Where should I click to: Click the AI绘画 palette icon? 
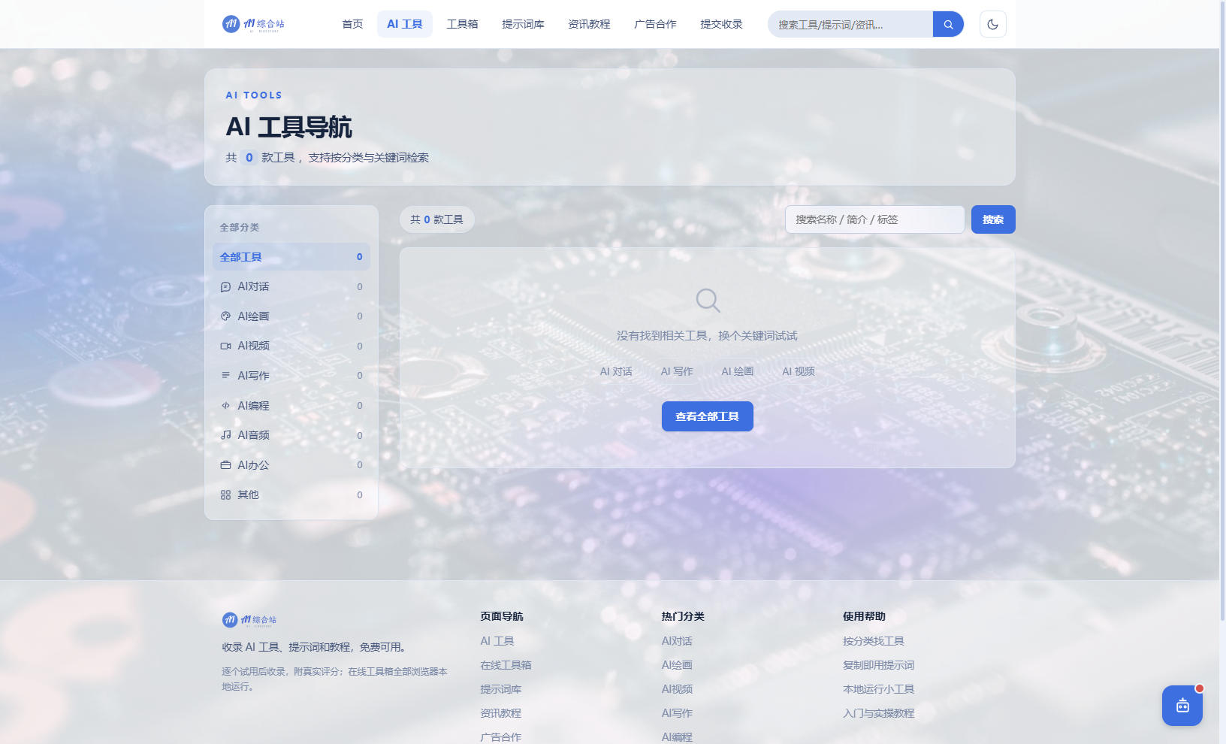pyautogui.click(x=225, y=316)
